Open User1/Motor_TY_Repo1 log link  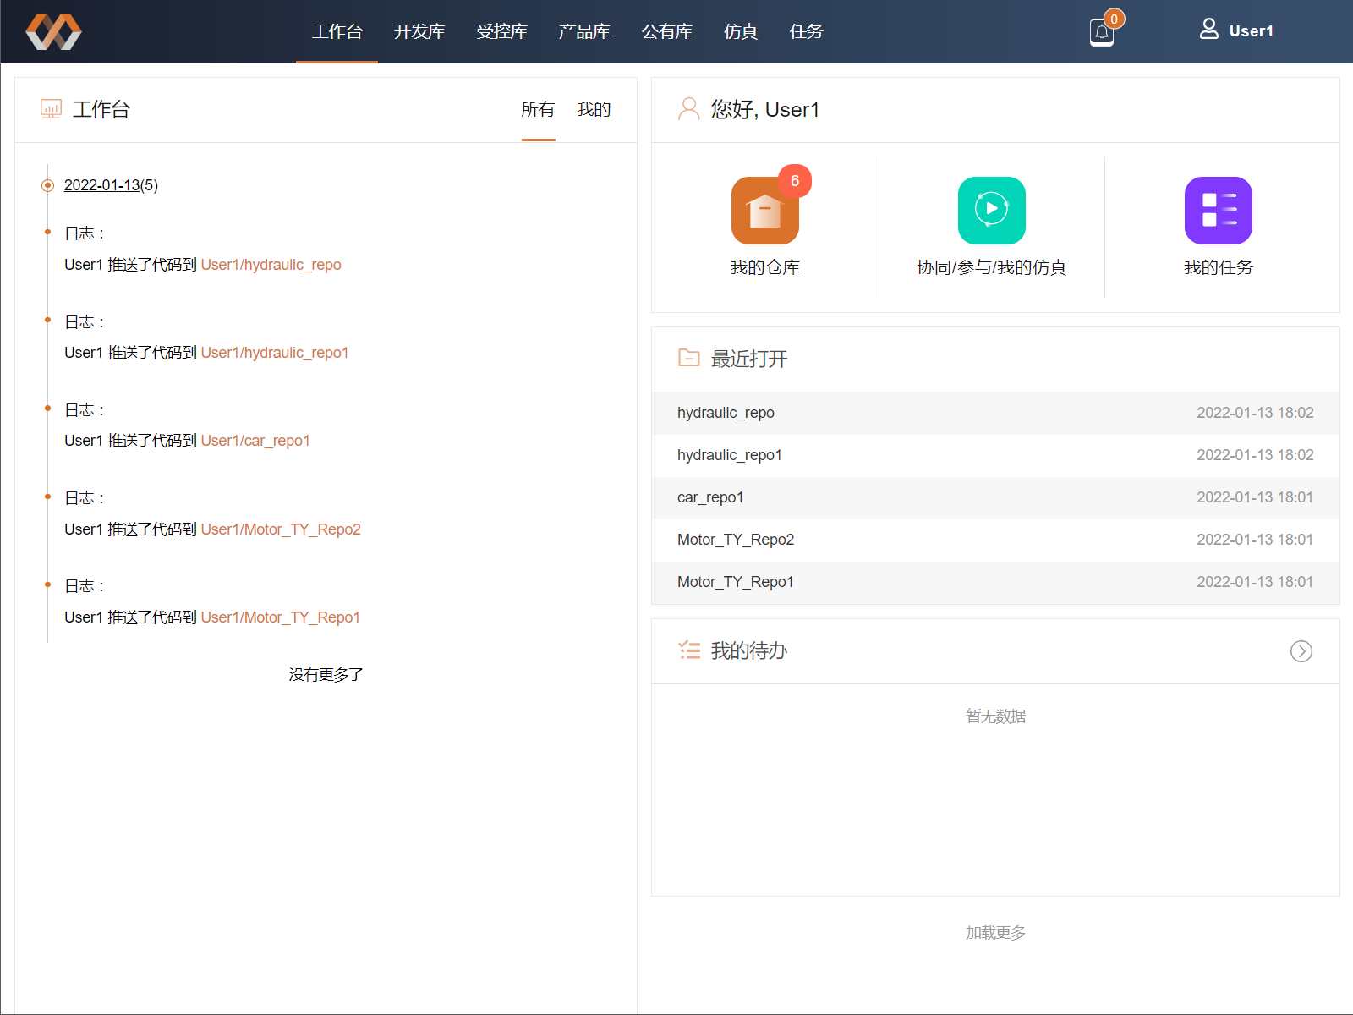(x=280, y=617)
